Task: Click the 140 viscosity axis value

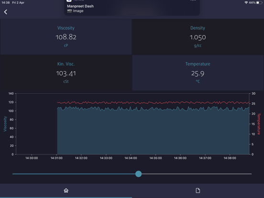Action: point(11,93)
